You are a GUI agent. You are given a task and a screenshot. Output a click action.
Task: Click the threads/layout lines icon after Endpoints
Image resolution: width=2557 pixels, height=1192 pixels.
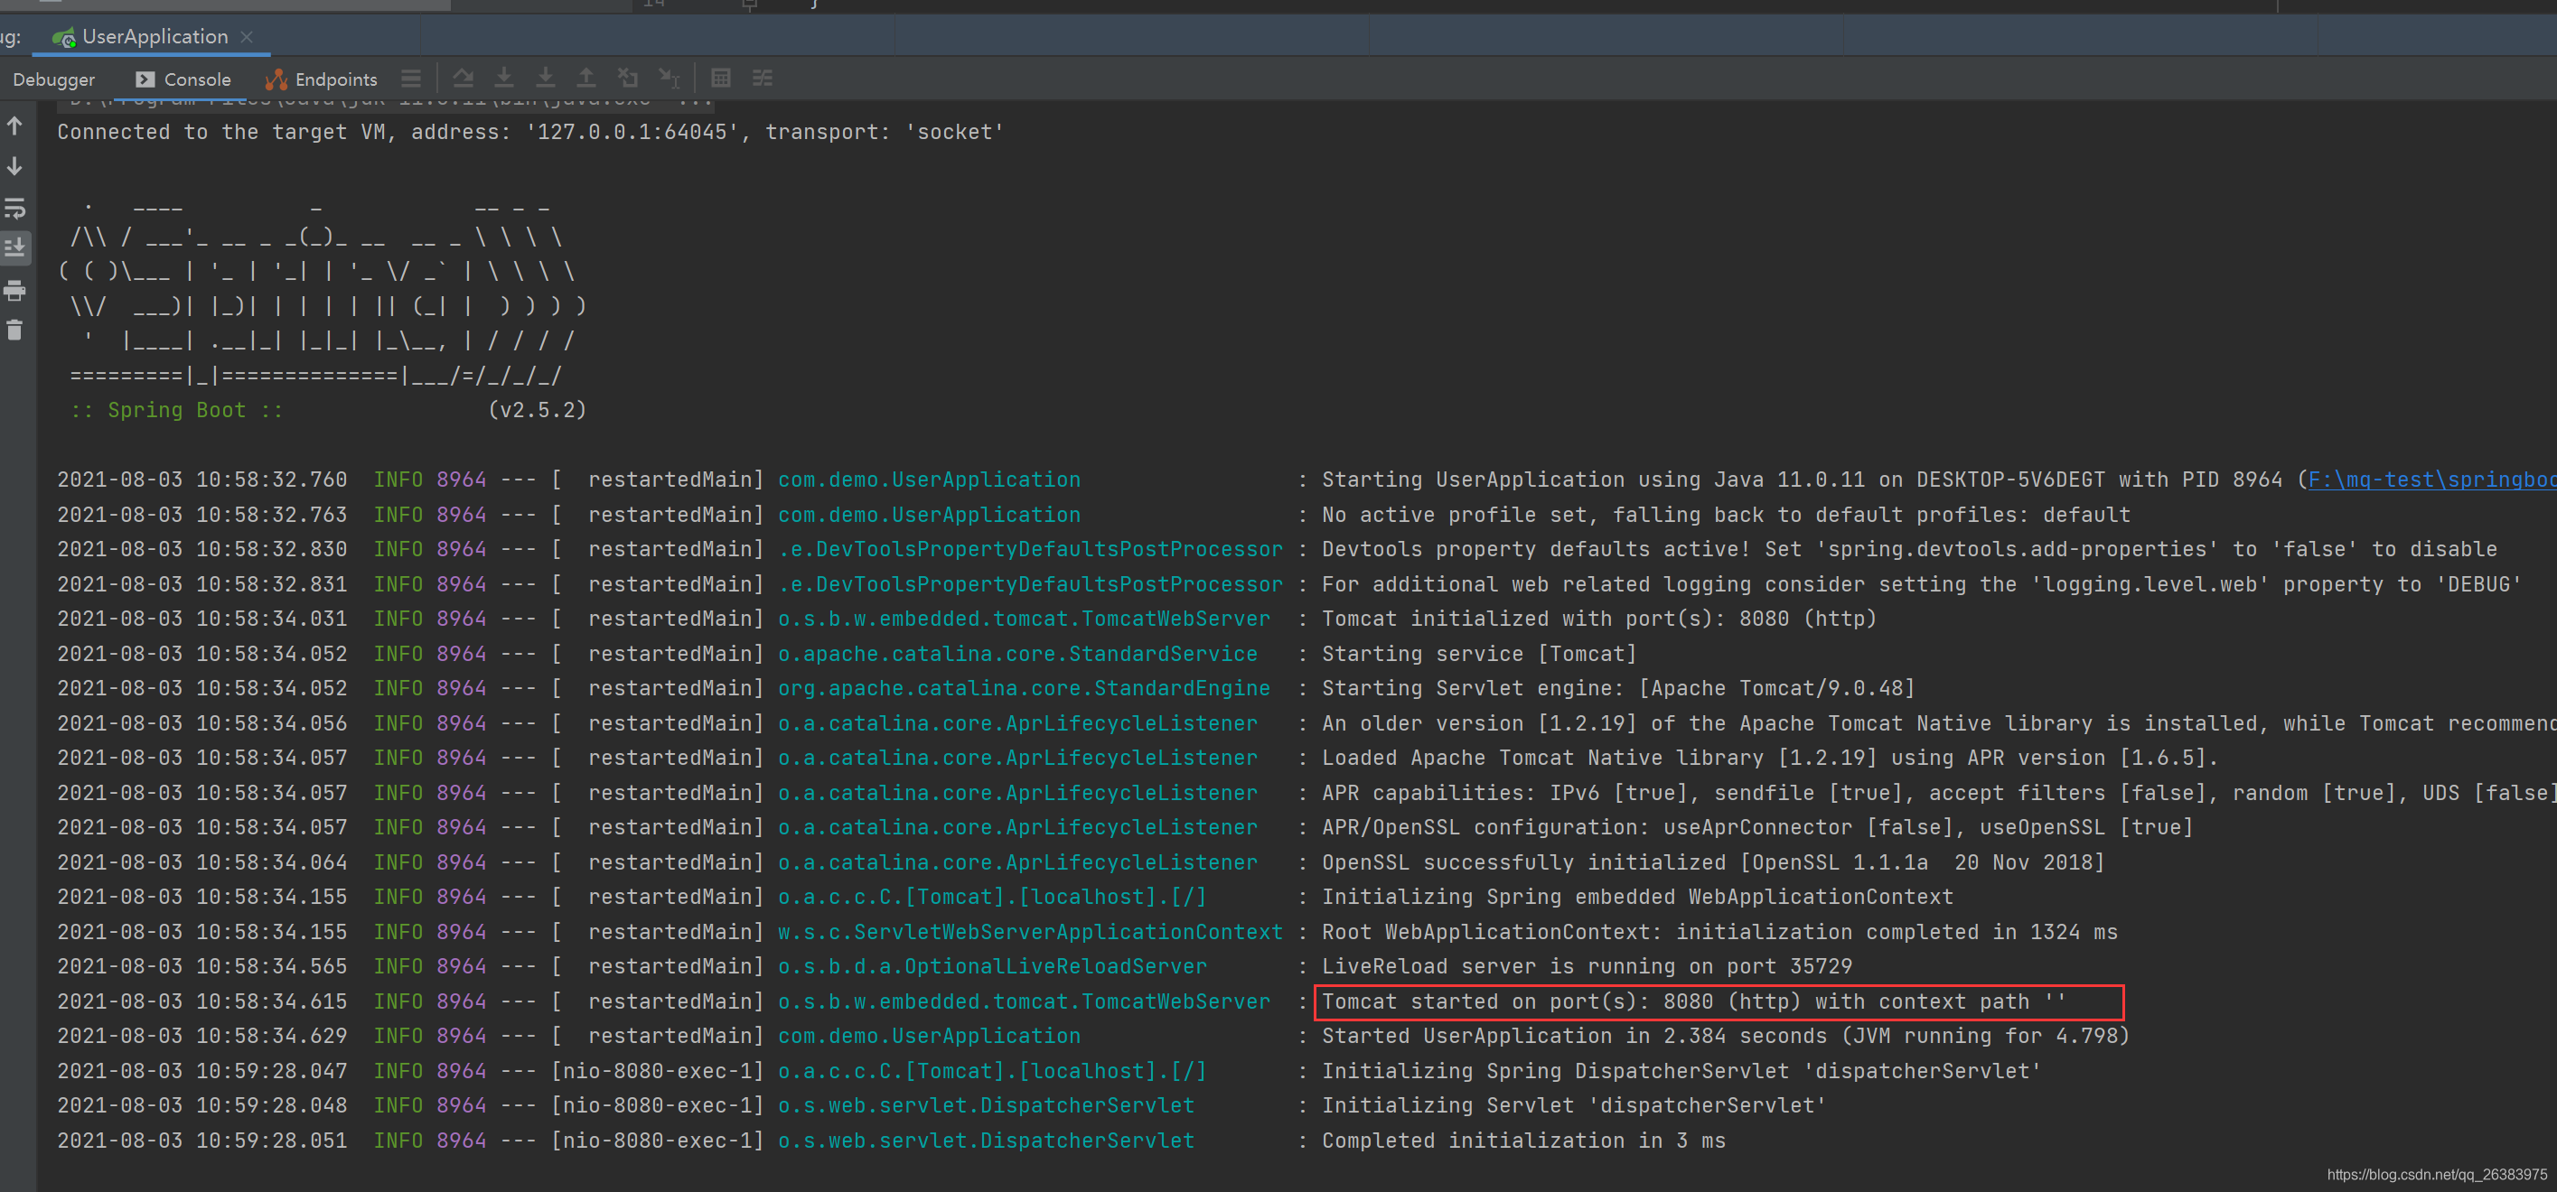point(411,79)
